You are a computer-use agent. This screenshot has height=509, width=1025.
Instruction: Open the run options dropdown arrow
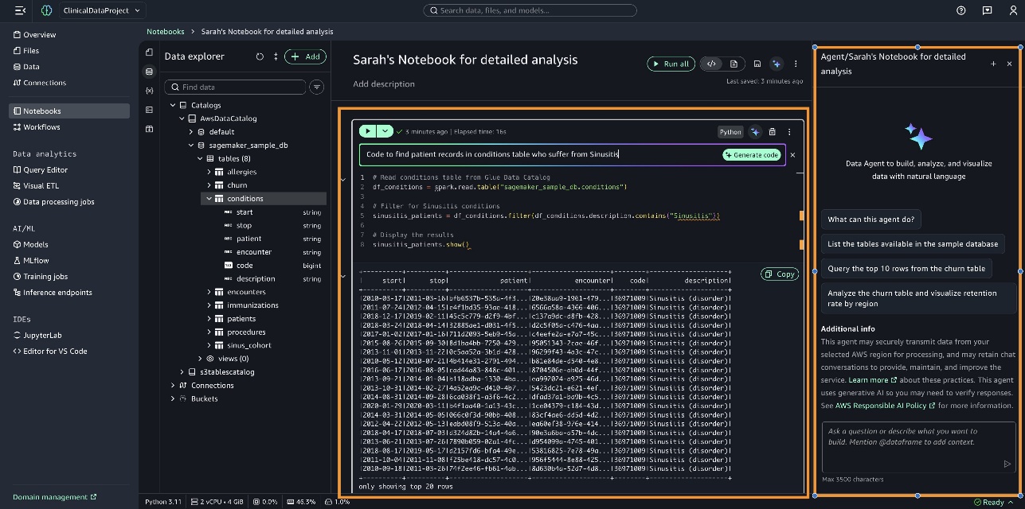(385, 131)
